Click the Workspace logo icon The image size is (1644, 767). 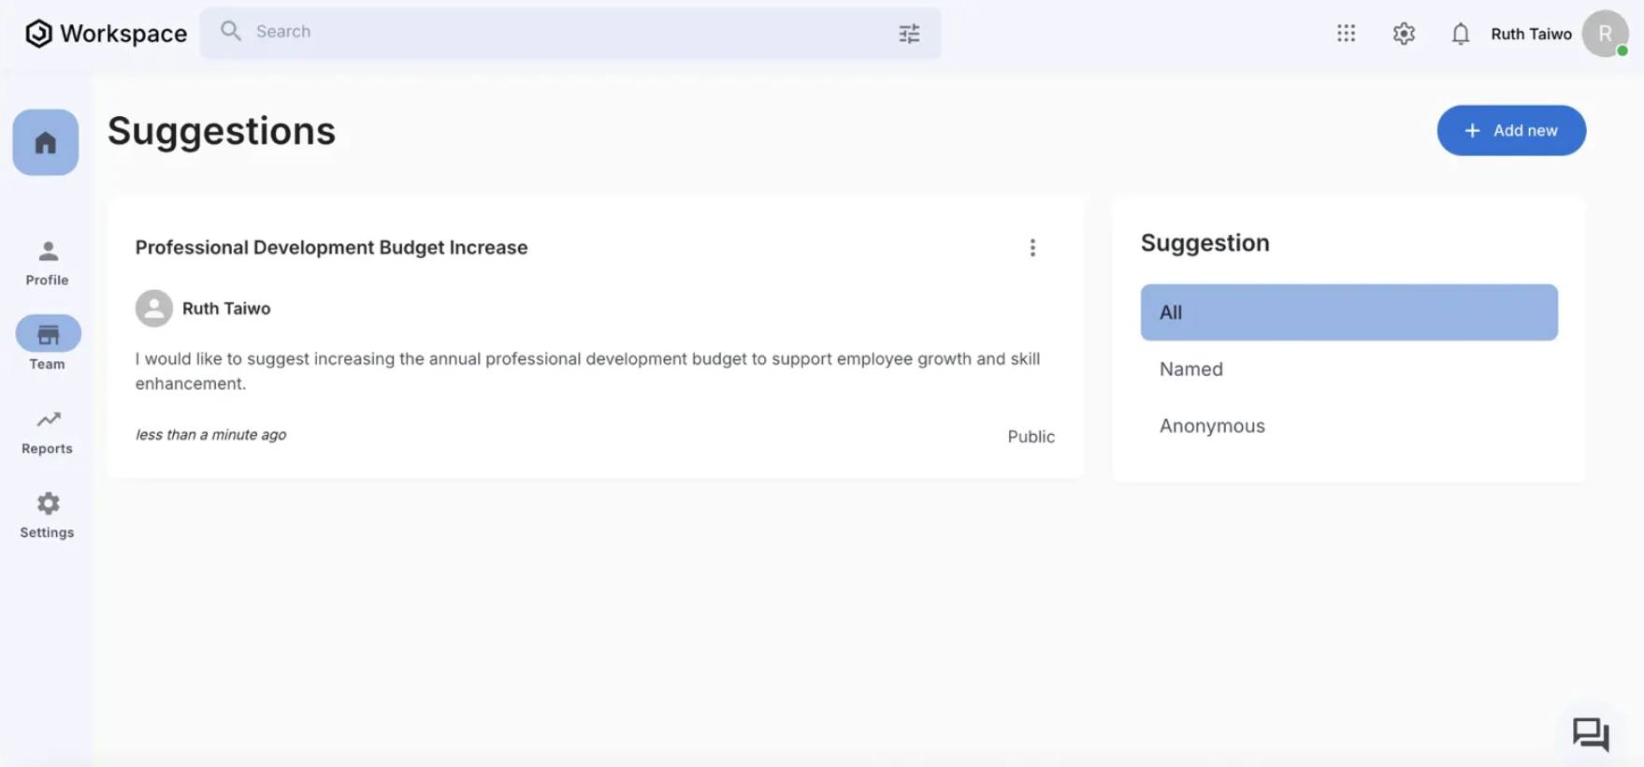(x=38, y=34)
